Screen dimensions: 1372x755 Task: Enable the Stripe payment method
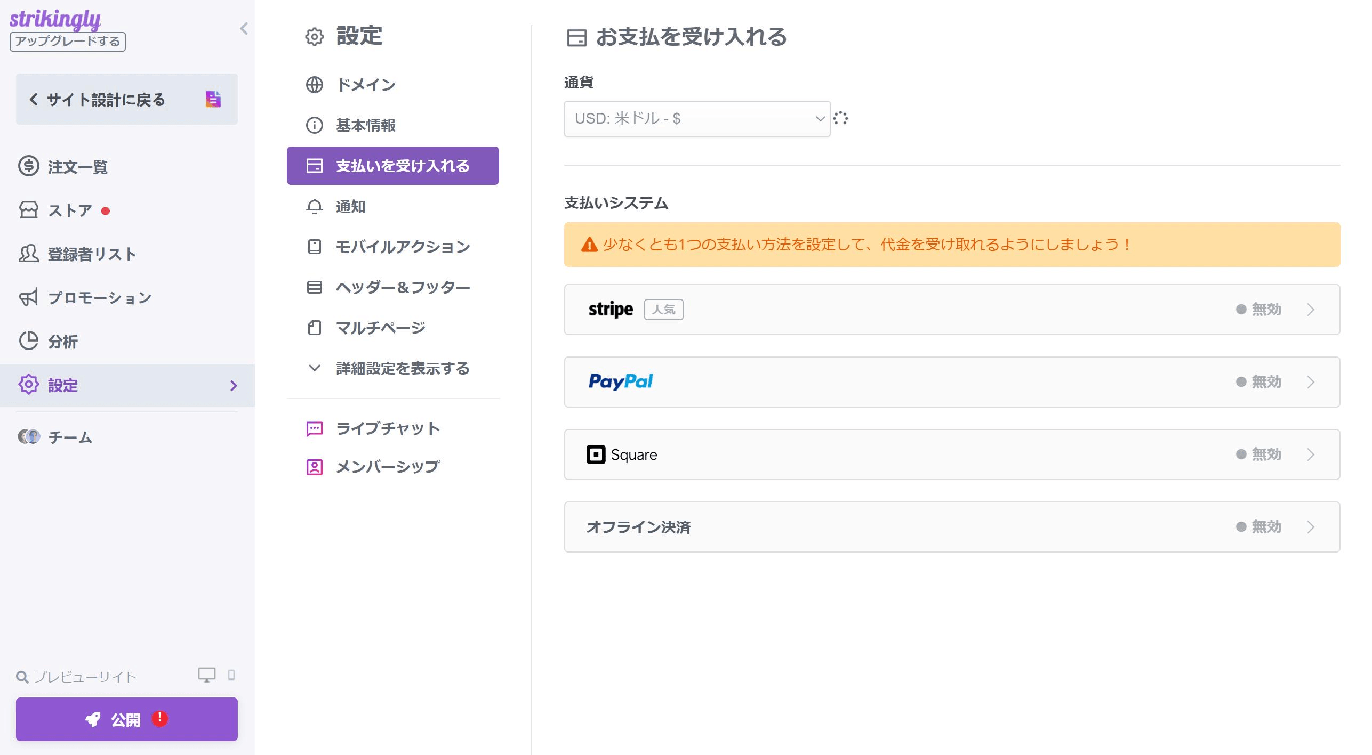click(x=952, y=310)
